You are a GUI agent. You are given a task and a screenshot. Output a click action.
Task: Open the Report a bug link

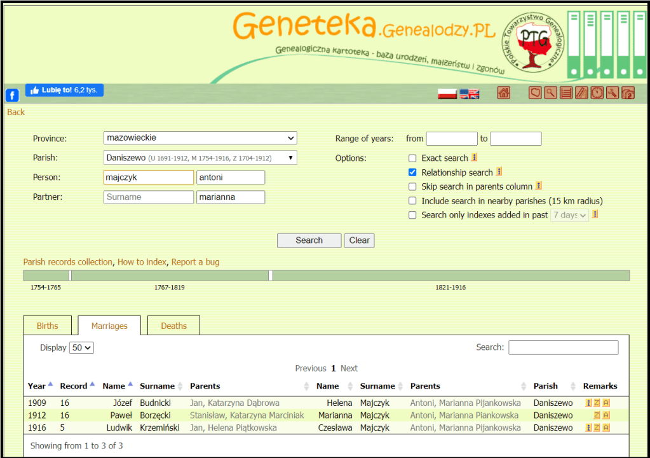click(195, 262)
